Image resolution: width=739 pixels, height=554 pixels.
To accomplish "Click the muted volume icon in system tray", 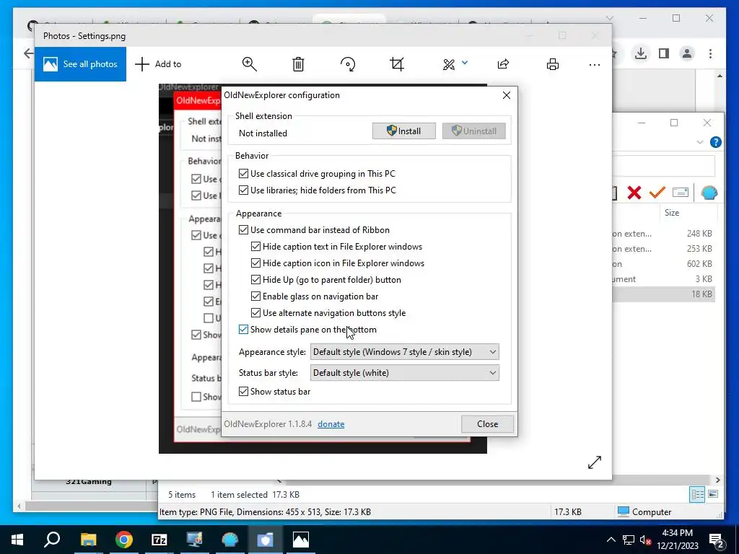I will click(645, 540).
